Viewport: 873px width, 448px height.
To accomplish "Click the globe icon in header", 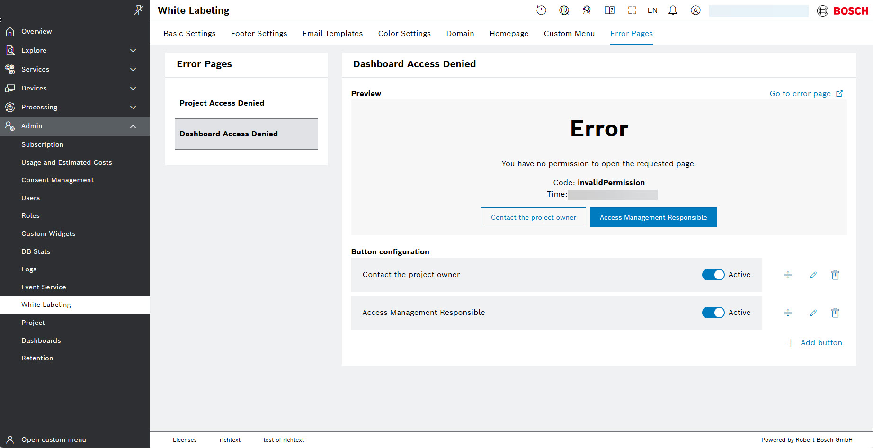I will coord(564,10).
